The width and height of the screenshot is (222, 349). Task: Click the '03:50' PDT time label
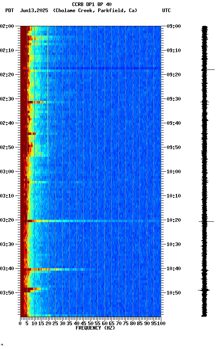click(x=7, y=293)
